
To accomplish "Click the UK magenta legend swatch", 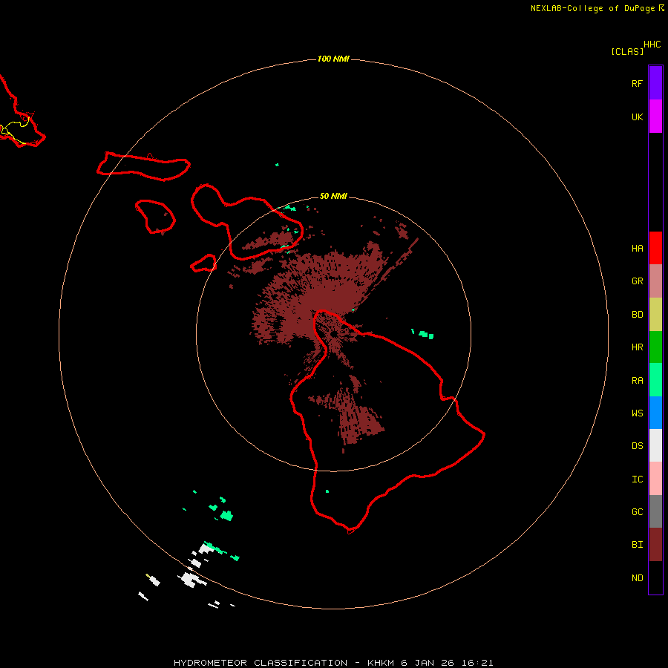I will [x=655, y=117].
